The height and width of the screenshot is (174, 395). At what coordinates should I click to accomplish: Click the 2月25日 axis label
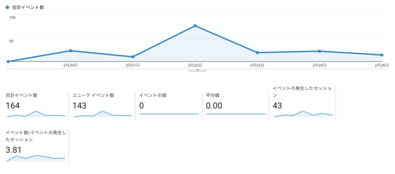click(x=381, y=65)
